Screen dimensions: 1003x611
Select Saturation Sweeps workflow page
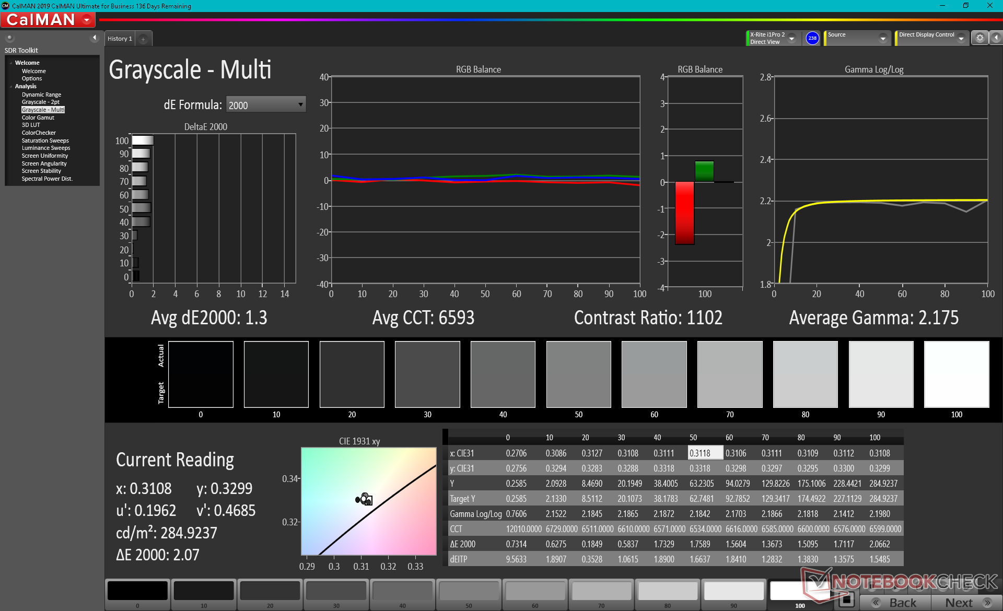(45, 140)
